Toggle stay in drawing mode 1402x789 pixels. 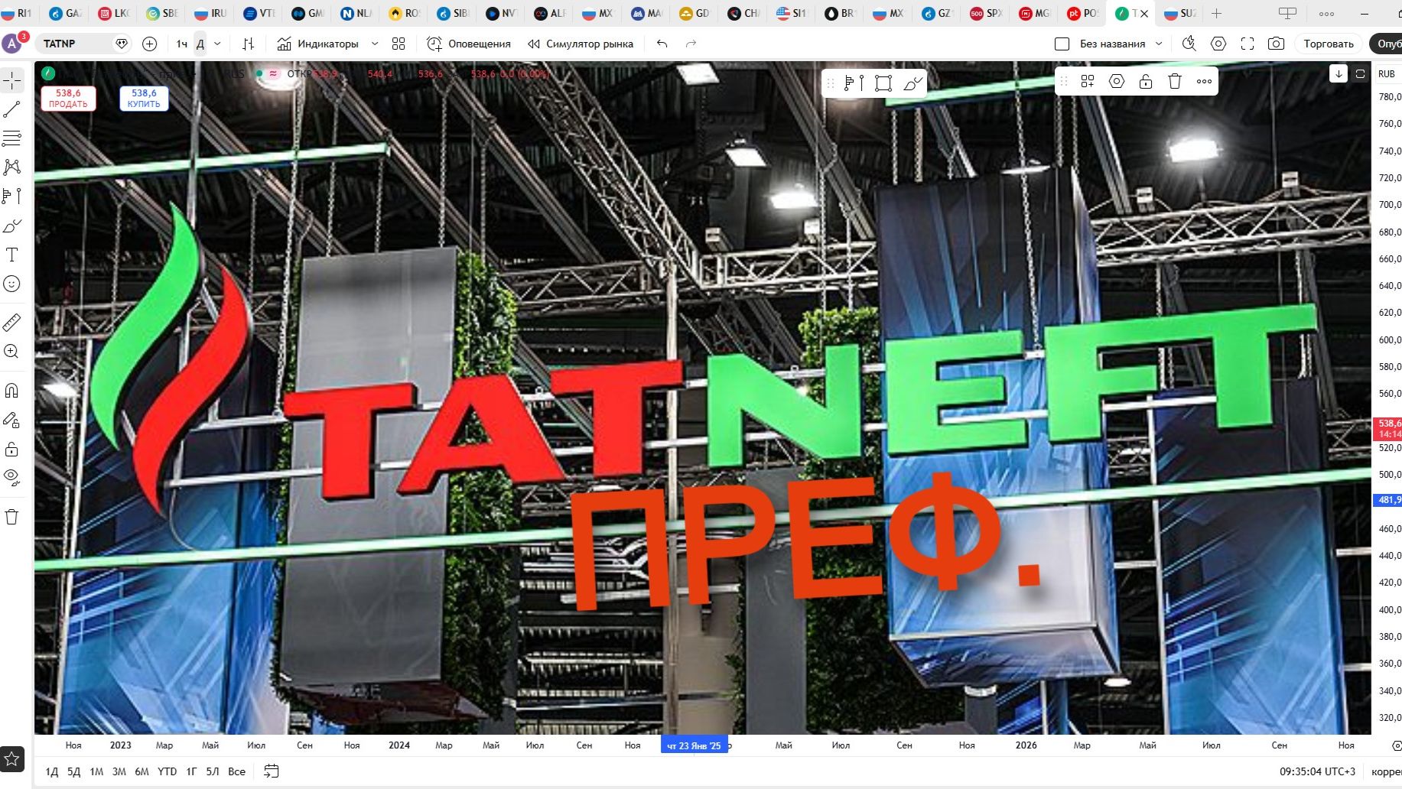pos(12,420)
